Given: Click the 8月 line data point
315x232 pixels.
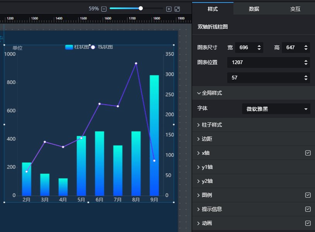Looking at the screenshot, I should click(136, 63).
